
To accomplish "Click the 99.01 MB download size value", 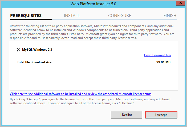I will [x=163, y=62].
